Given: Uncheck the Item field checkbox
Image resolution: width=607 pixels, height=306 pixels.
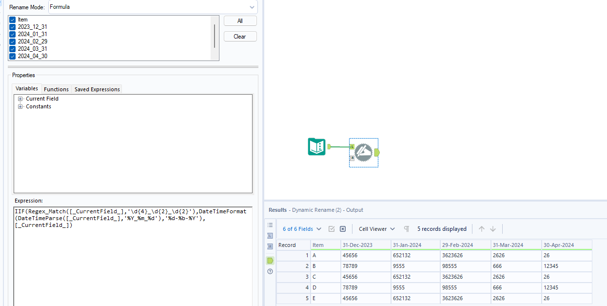Looking at the screenshot, I should tap(12, 20).
